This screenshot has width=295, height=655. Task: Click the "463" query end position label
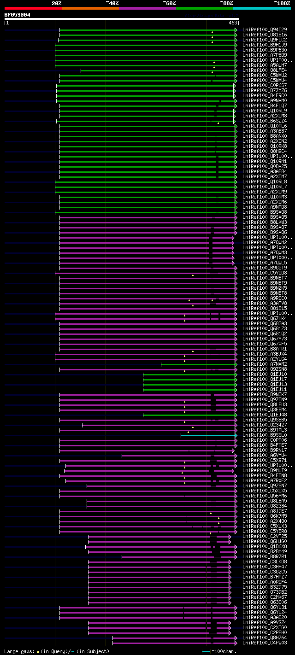(x=232, y=23)
